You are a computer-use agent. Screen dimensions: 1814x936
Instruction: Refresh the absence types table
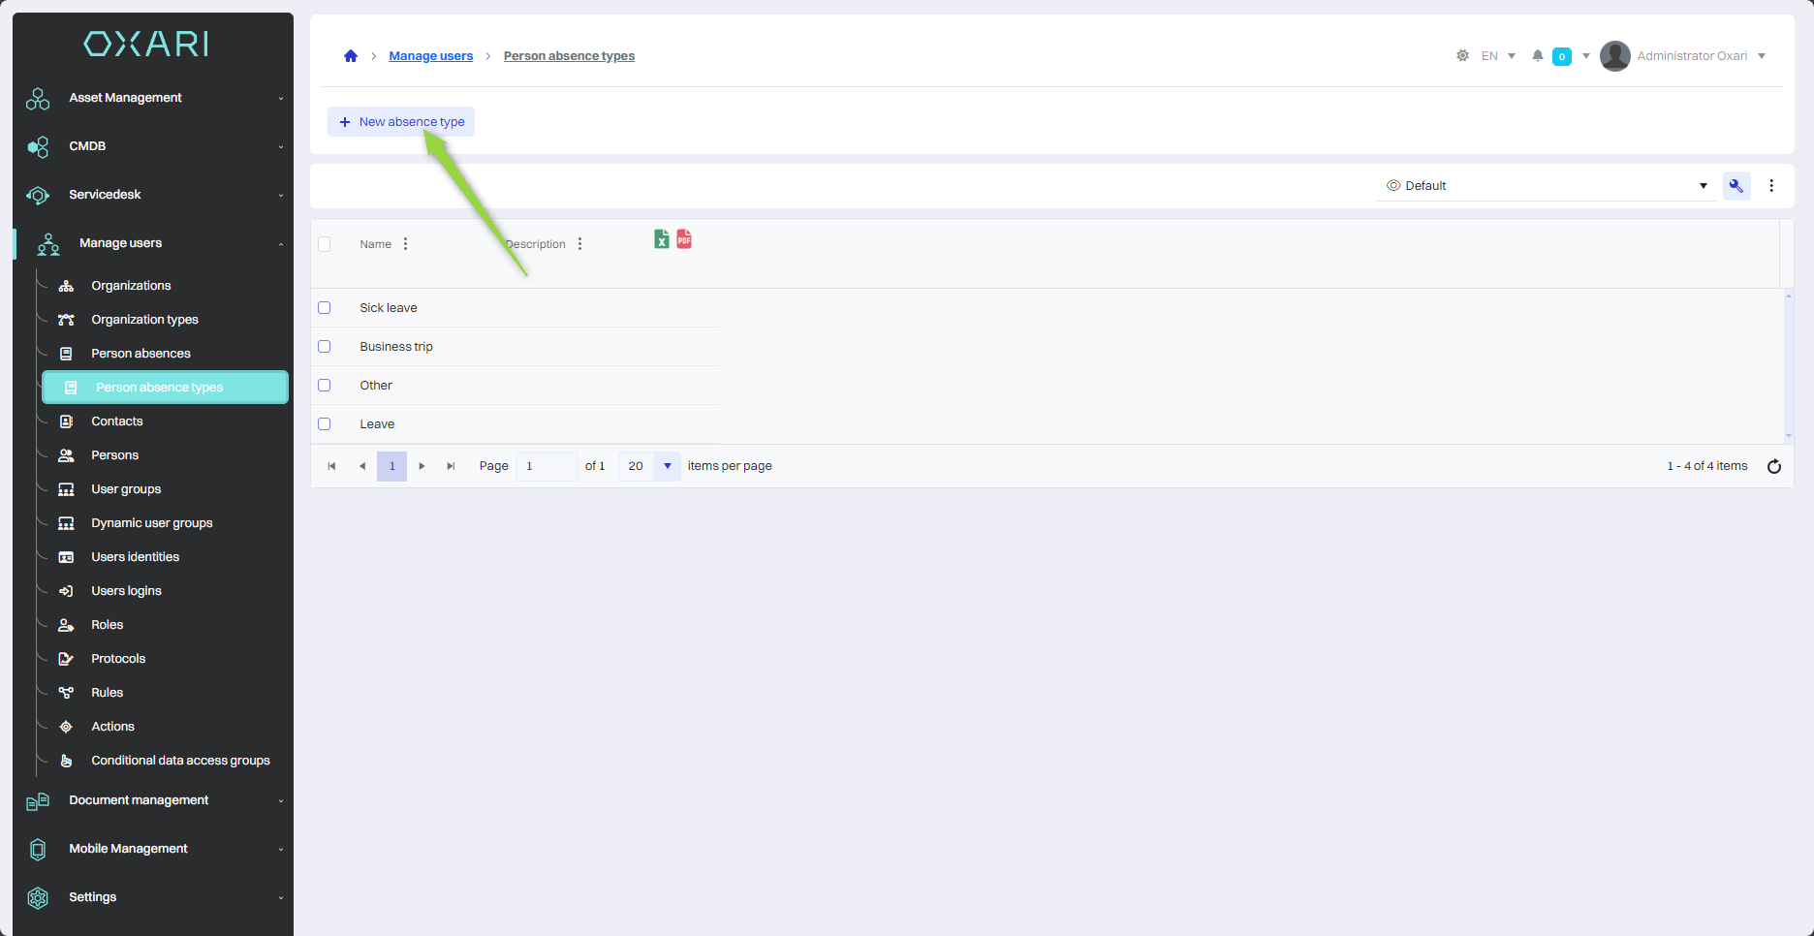1773,466
